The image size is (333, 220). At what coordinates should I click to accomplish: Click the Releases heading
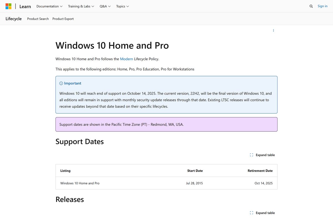pos(70,199)
